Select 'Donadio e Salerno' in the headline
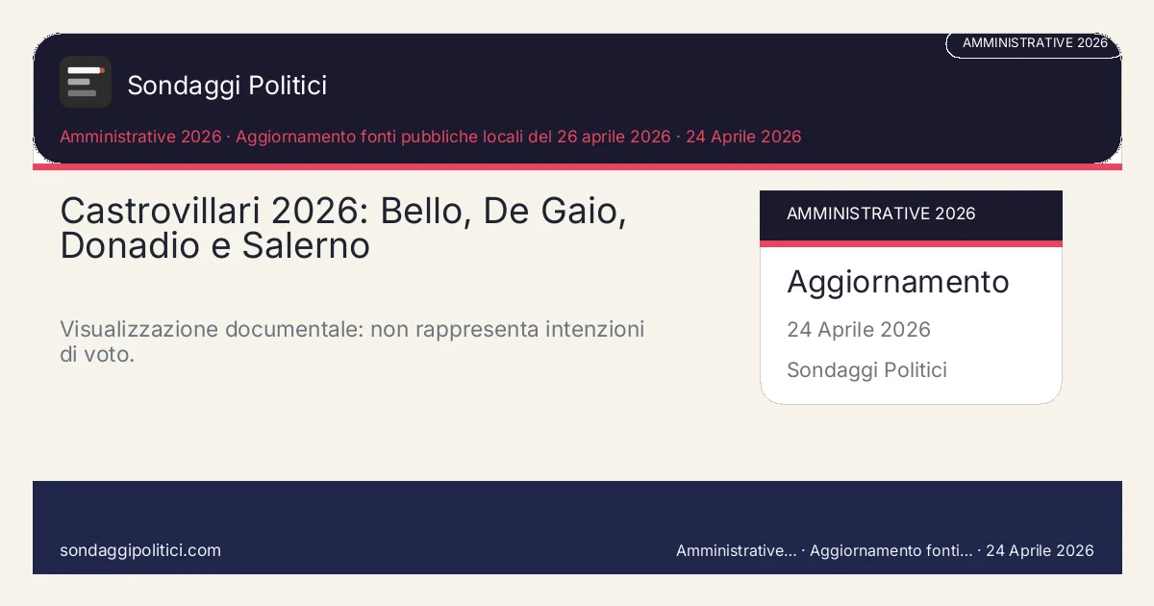 (214, 246)
